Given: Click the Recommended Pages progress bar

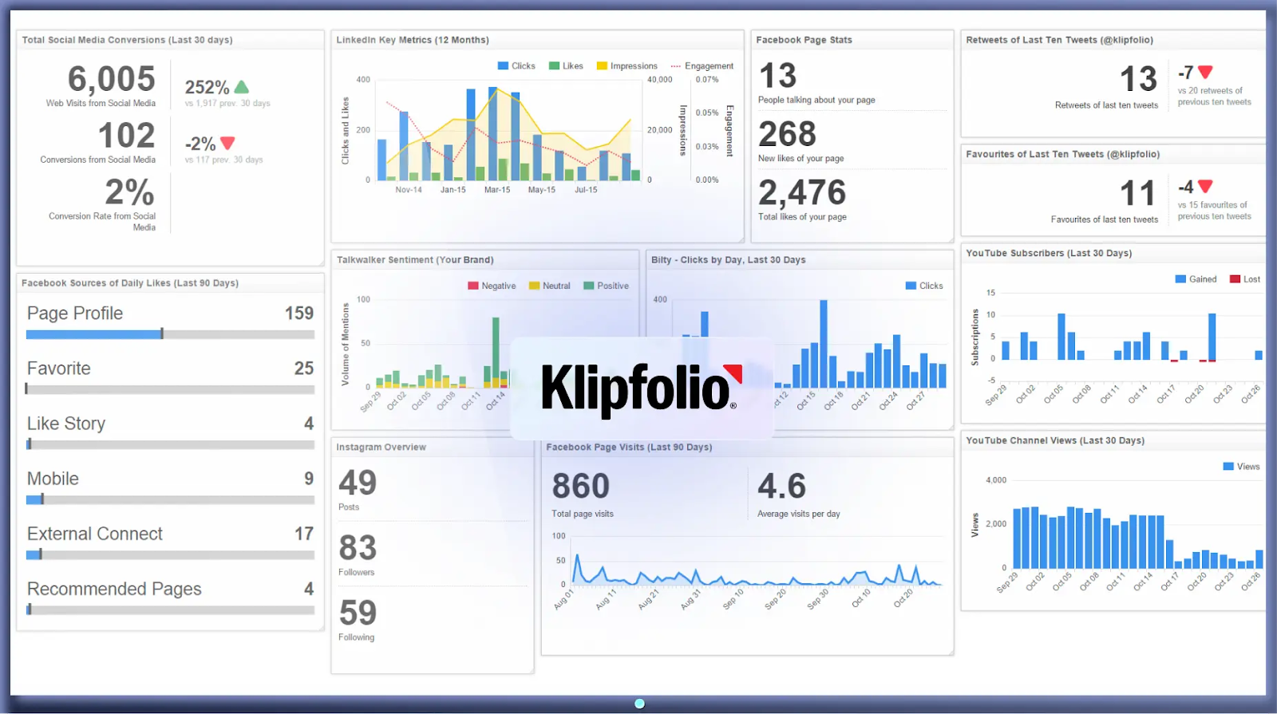Looking at the screenshot, I should pyautogui.click(x=170, y=609).
